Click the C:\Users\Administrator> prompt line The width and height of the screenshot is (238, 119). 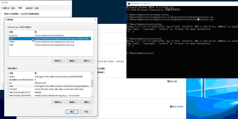tap(140, 53)
